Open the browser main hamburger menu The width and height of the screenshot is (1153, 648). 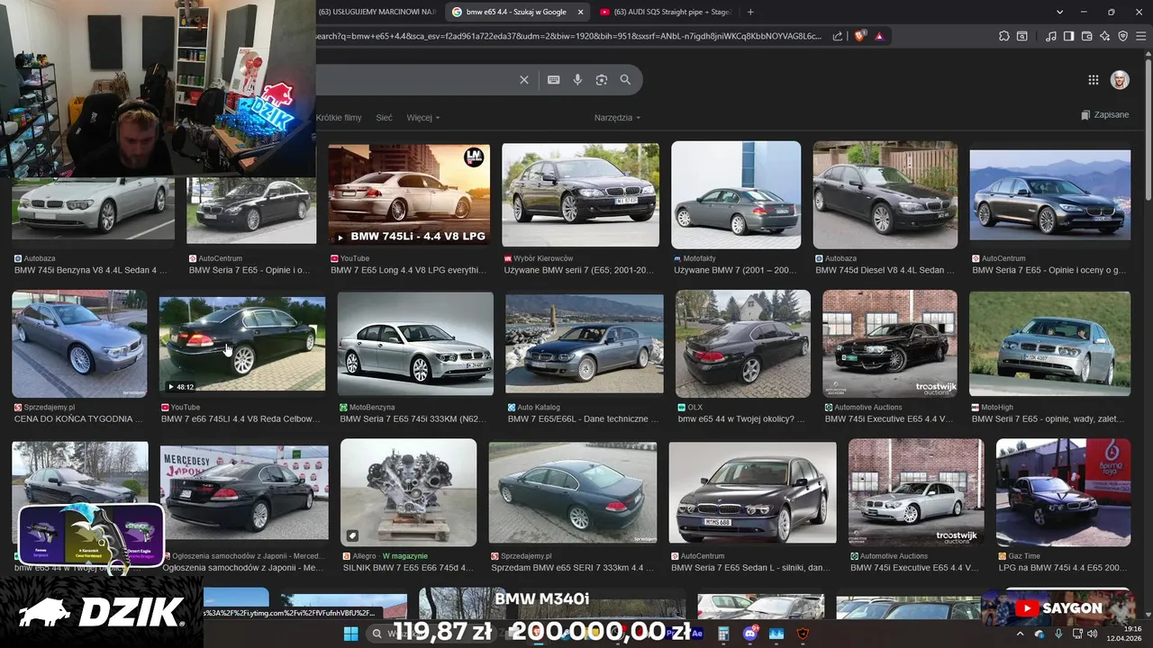tap(1141, 36)
